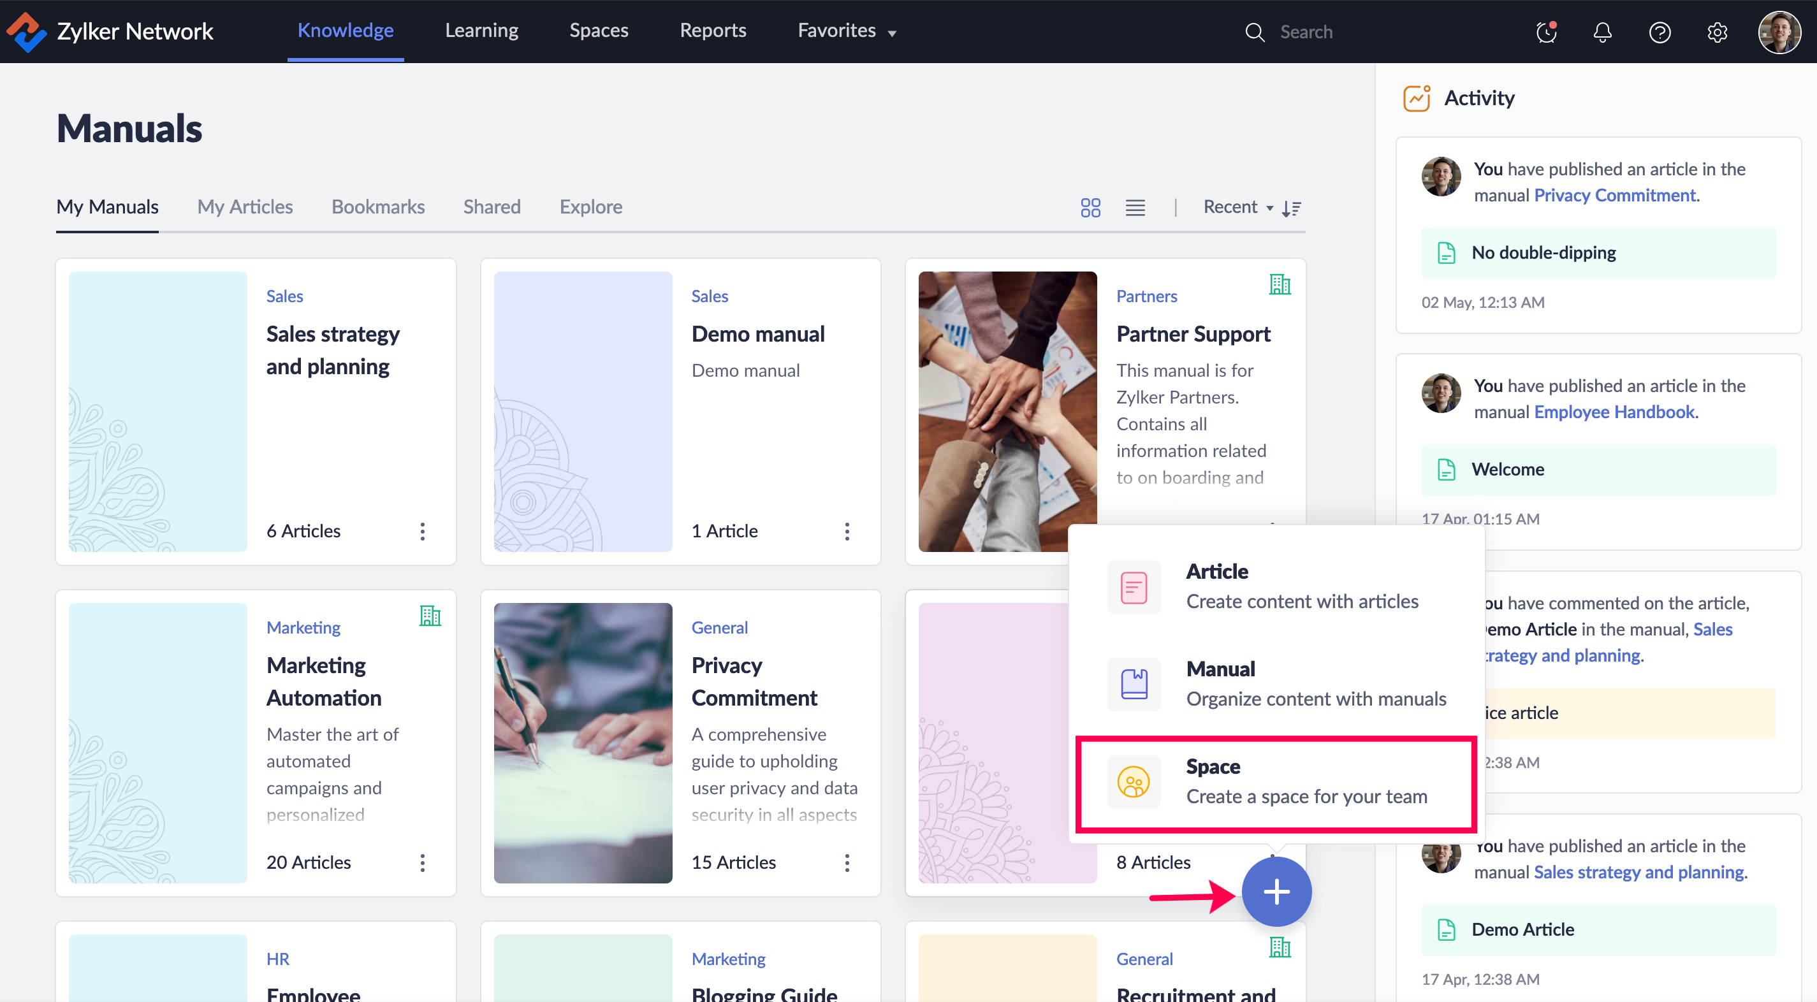Click the Zylker Network logo
Screen dimensions: 1817x1002
[27, 32]
